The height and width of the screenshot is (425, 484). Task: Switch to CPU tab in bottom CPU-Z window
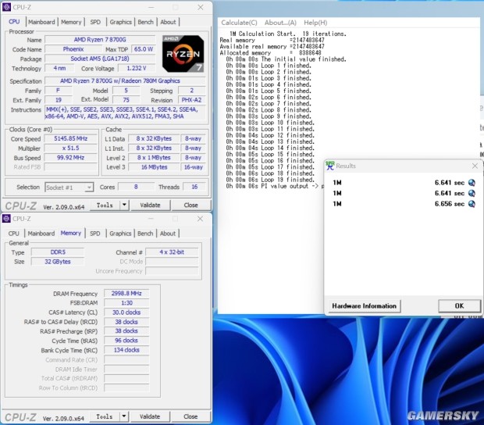click(x=13, y=234)
